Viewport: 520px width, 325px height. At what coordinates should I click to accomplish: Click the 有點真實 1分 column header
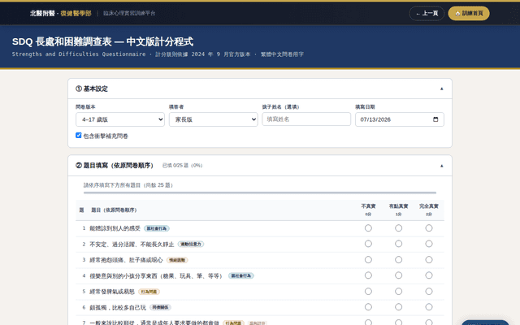(399, 210)
